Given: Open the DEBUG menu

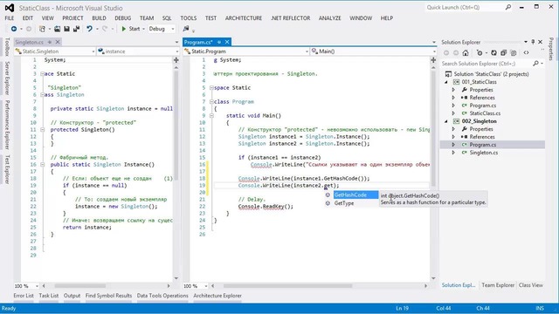Looking at the screenshot, I should pos(122,18).
